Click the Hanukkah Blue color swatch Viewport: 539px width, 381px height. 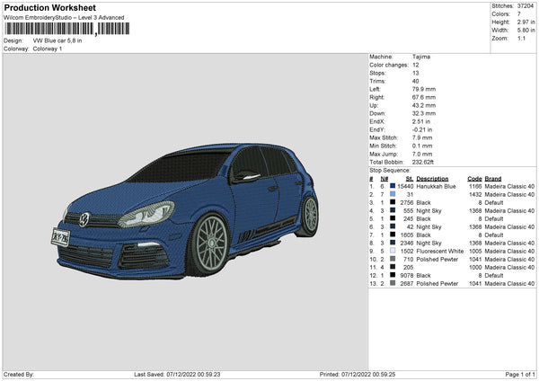coord(393,186)
